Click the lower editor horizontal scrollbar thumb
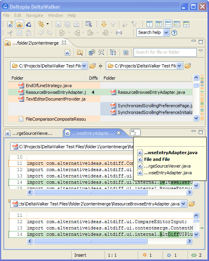Screen dimensions: 209x261 (90, 241)
